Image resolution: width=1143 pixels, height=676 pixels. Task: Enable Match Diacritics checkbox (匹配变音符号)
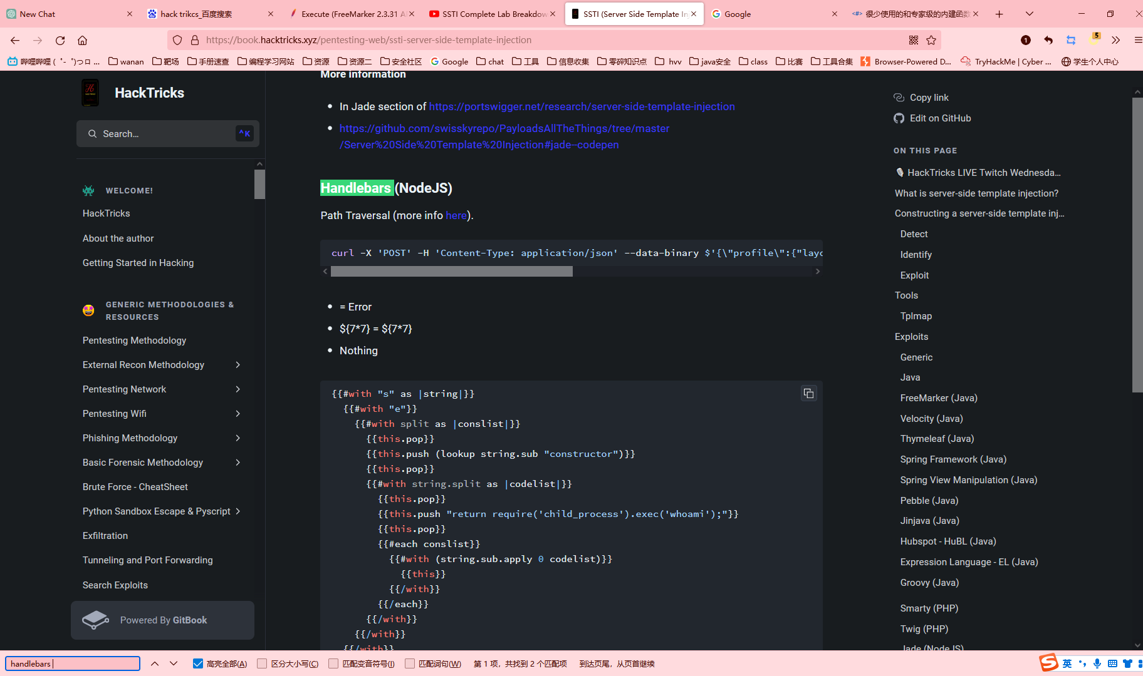click(334, 663)
